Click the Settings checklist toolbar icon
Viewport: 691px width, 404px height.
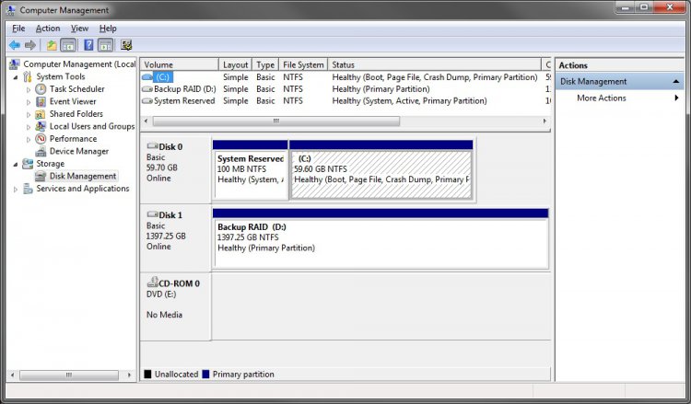coord(126,45)
